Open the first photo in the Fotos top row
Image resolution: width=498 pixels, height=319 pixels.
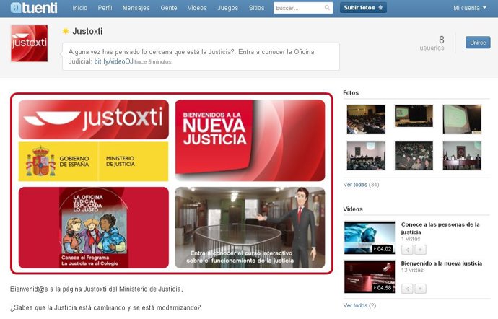[366, 119]
